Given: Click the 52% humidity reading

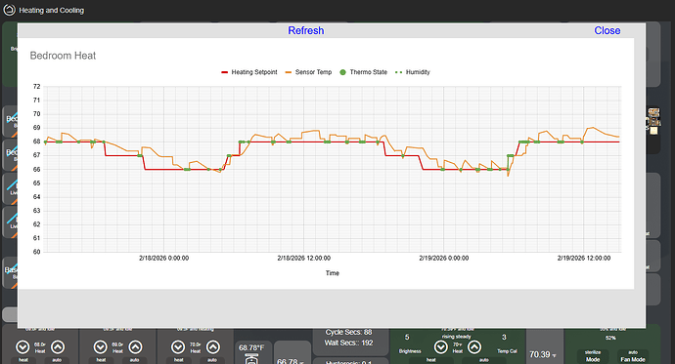Looking at the screenshot, I should tap(610, 338).
